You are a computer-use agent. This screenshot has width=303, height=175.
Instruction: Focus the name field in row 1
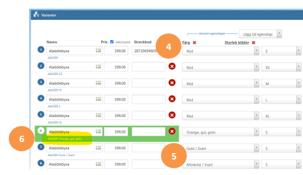point(74,51)
